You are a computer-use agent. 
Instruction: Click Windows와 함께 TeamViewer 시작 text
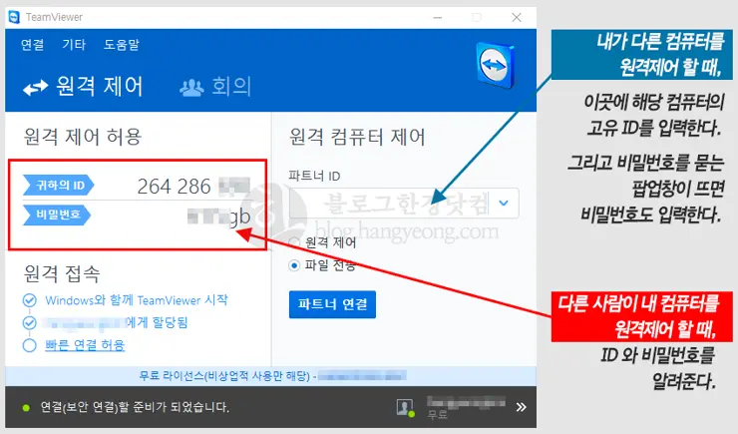[137, 300]
